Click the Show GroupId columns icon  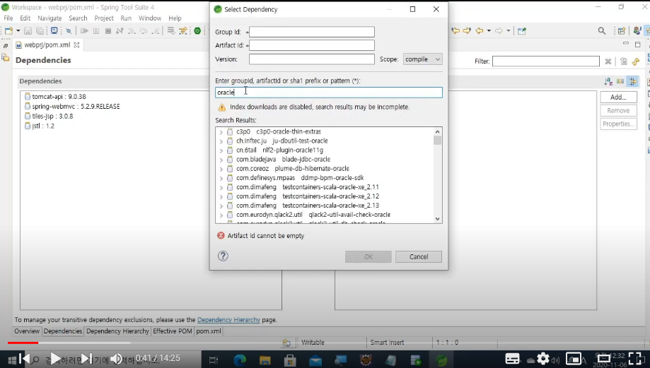(620, 81)
